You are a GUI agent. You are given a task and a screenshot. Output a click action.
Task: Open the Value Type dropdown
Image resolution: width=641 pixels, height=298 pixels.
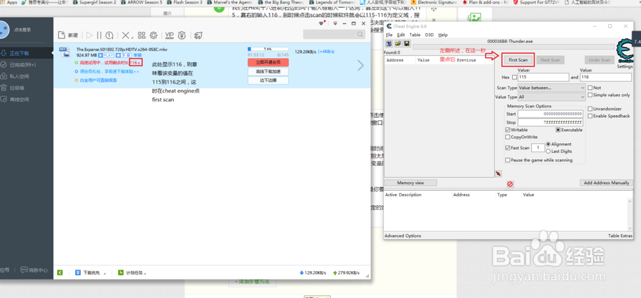[551, 97]
